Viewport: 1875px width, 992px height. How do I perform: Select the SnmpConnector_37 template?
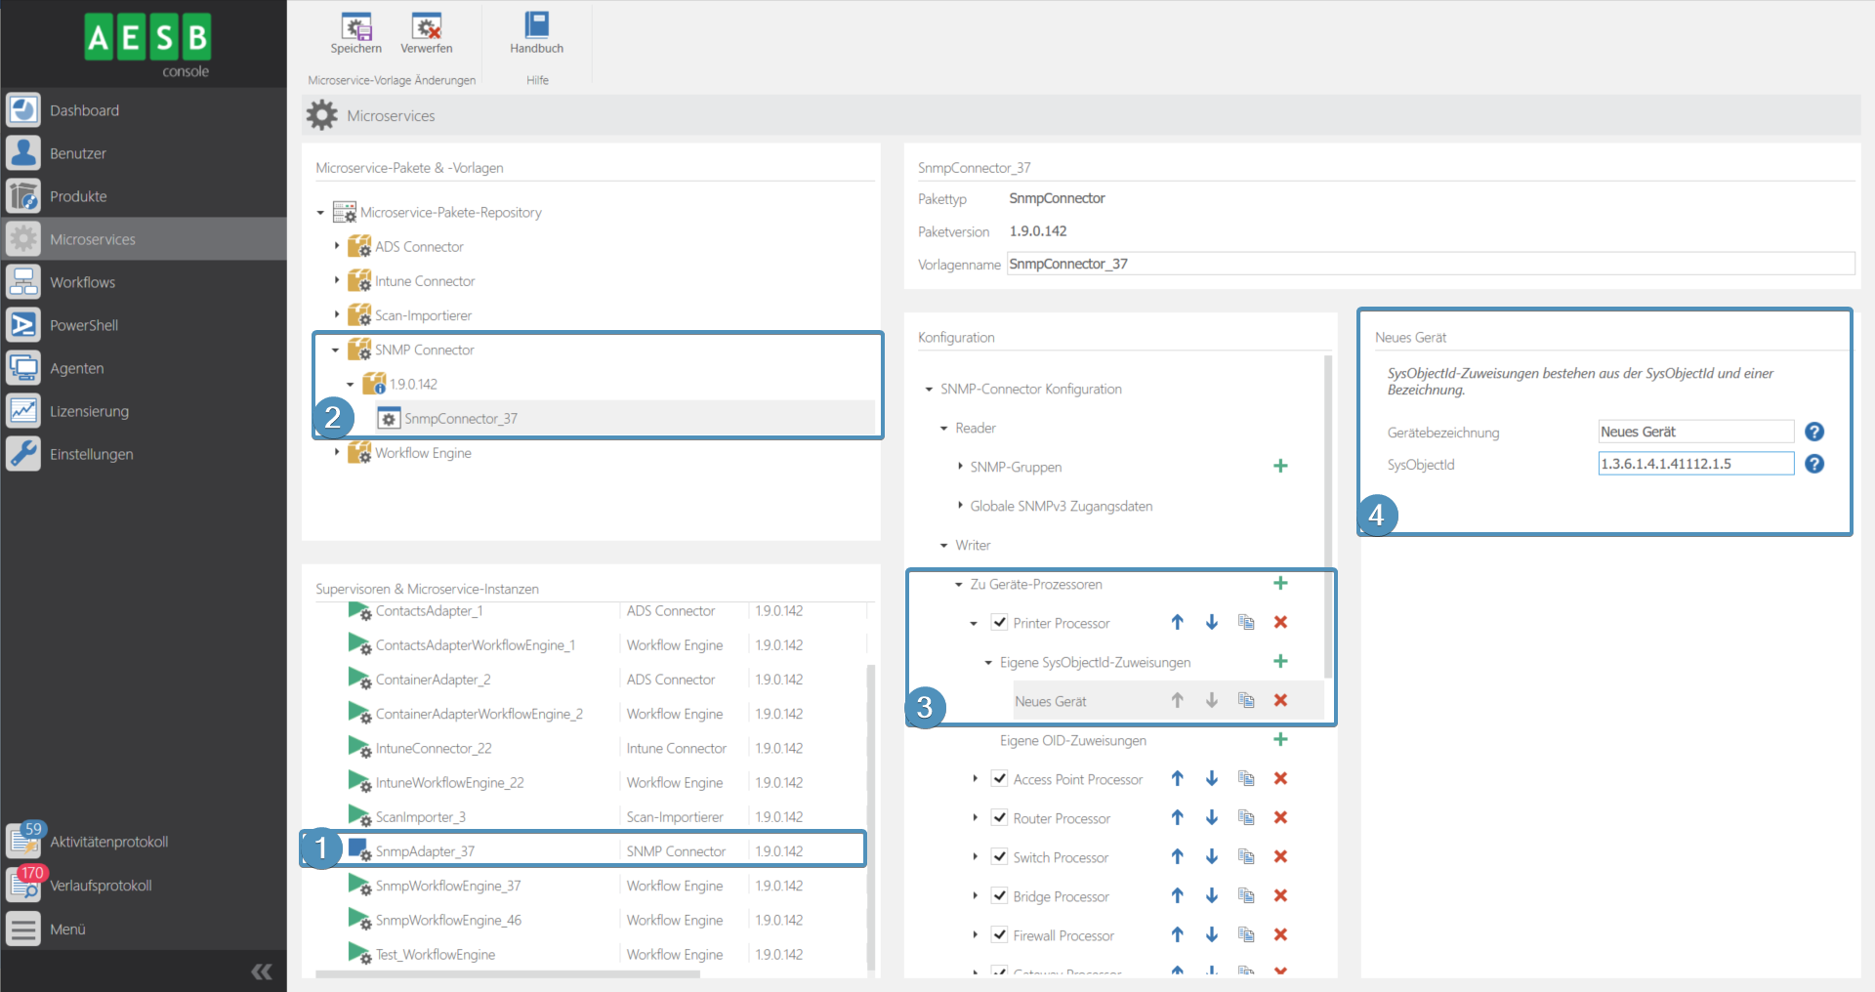(x=461, y=419)
